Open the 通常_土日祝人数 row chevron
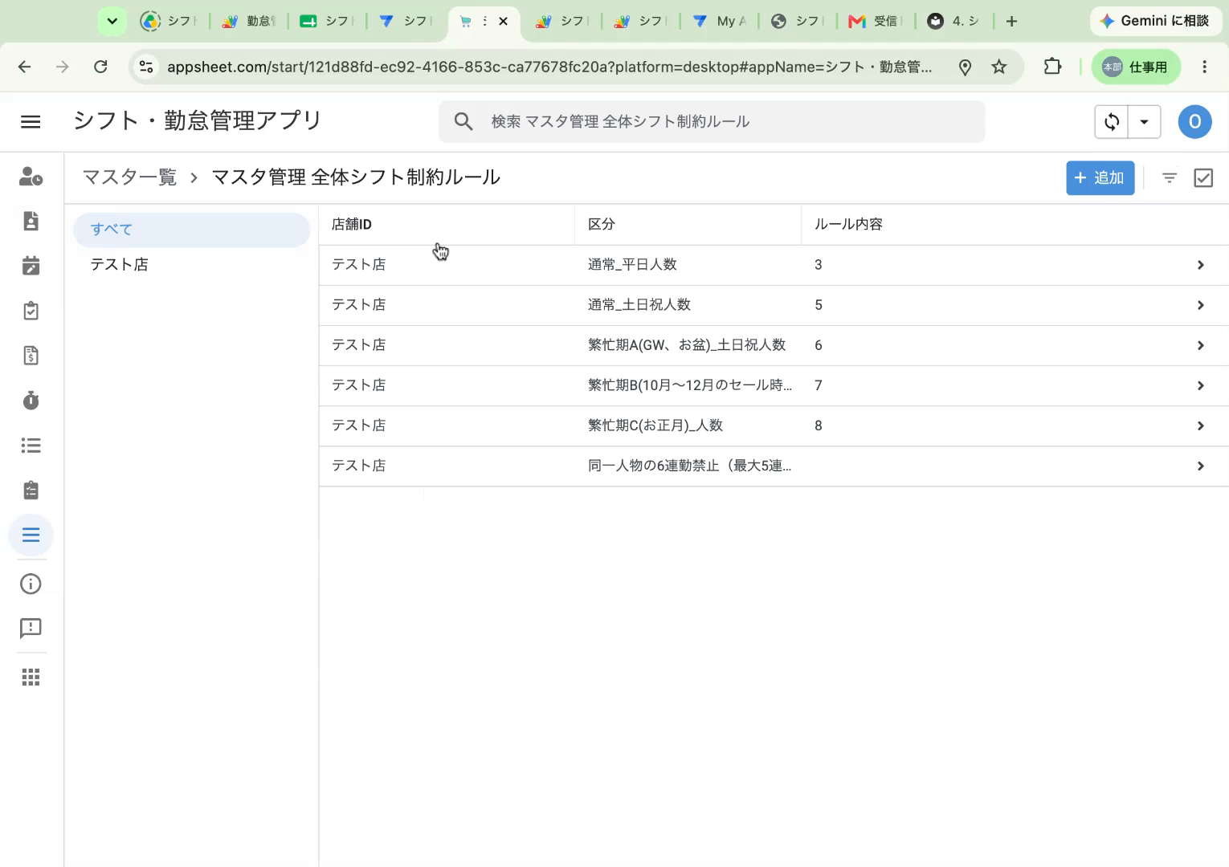The width and height of the screenshot is (1229, 867). (x=1200, y=305)
